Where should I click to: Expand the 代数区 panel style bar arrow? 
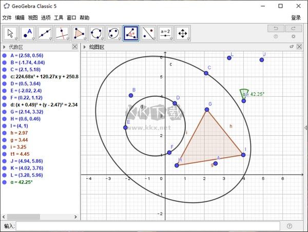tap(5, 47)
